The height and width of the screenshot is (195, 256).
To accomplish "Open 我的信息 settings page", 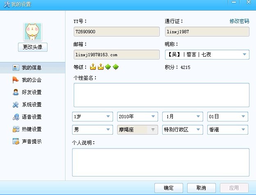I will tap(33, 68).
